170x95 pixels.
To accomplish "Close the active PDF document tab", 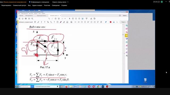I will [x=60, y=16].
